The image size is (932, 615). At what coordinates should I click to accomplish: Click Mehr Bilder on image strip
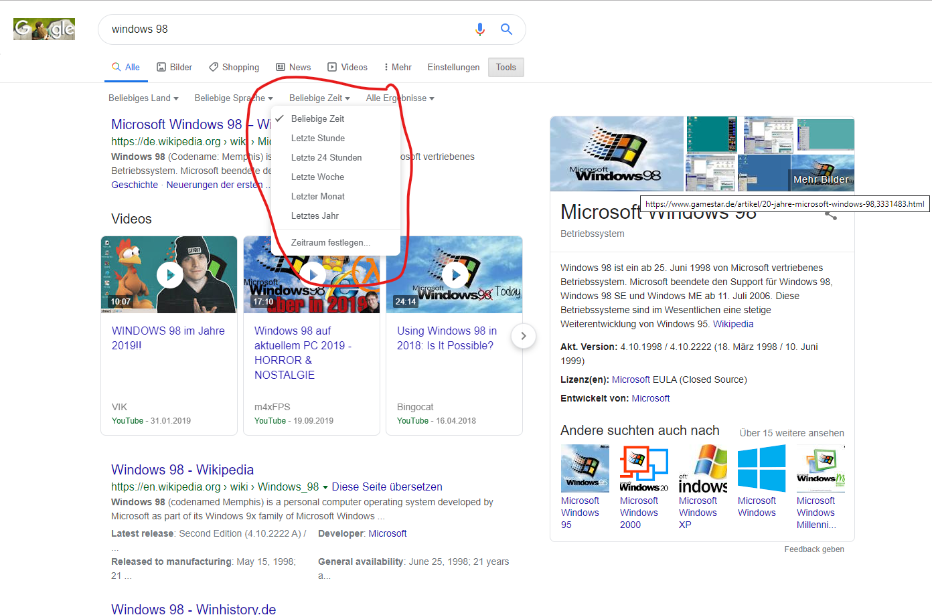[x=821, y=179]
